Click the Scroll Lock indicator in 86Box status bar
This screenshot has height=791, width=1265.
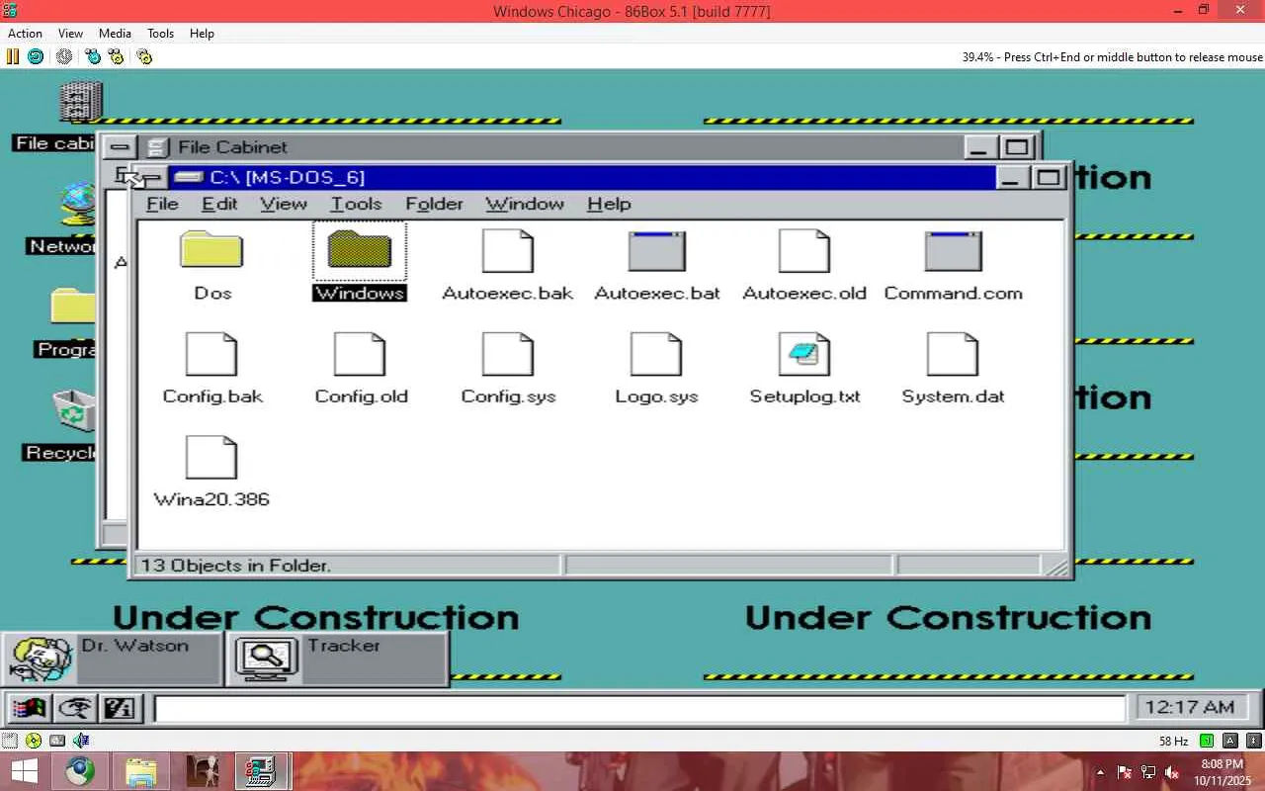(x=1254, y=740)
